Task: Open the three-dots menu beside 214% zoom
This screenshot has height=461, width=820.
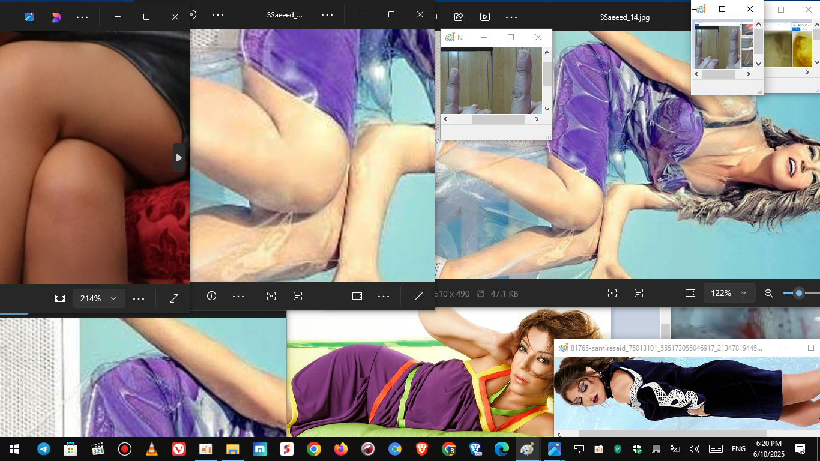Action: click(139, 298)
